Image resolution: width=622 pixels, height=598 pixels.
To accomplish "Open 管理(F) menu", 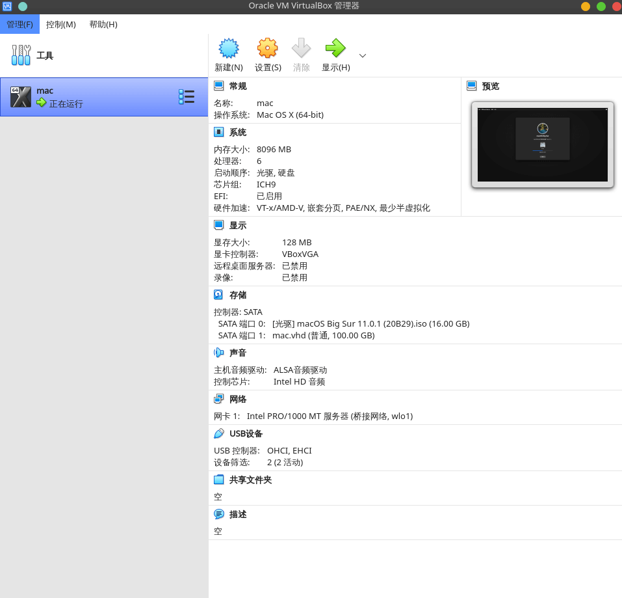I will (x=20, y=24).
